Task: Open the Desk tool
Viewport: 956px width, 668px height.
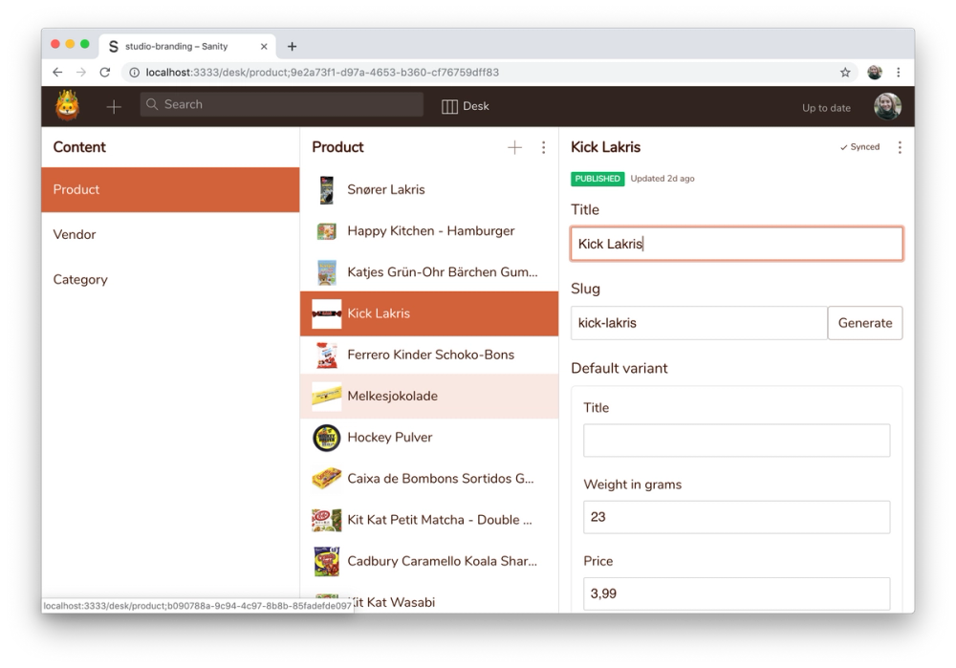Action: coord(466,106)
